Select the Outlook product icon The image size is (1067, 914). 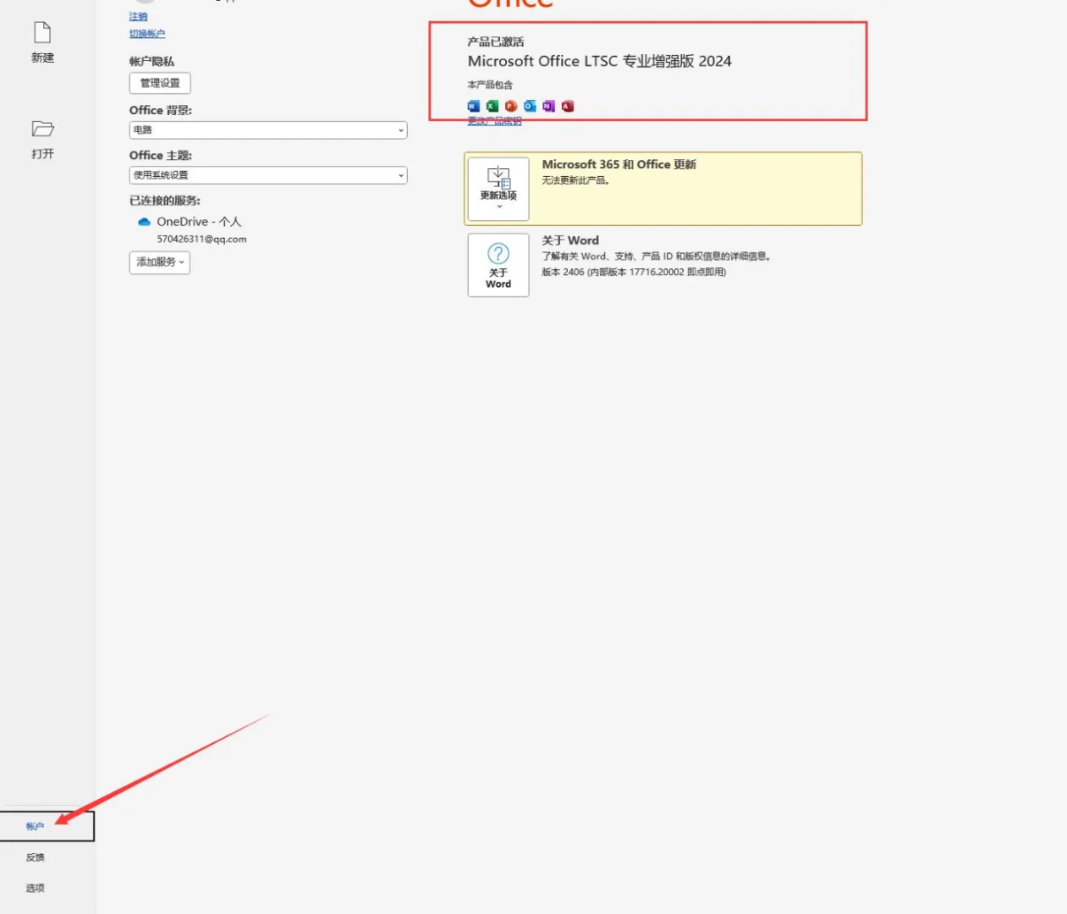click(529, 106)
